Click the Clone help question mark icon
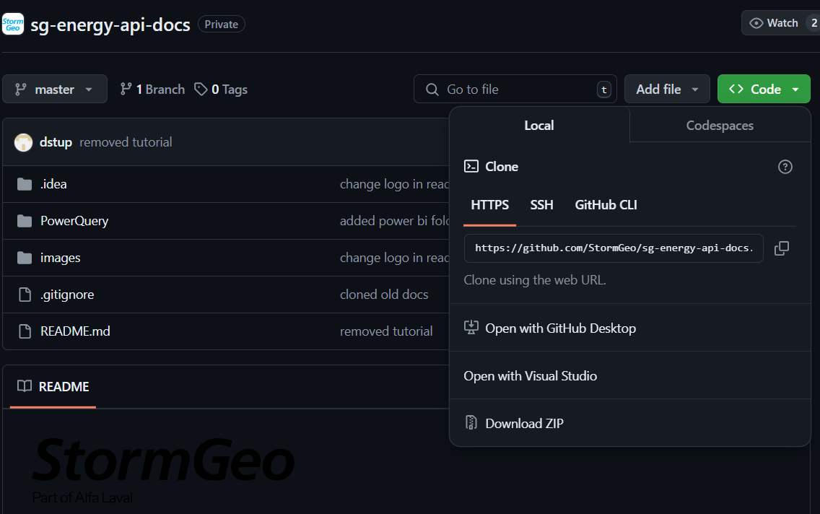 click(785, 167)
